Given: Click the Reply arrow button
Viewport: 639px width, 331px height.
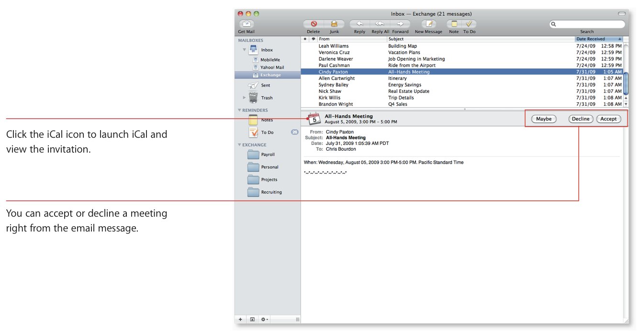Looking at the screenshot, I should point(359,24).
